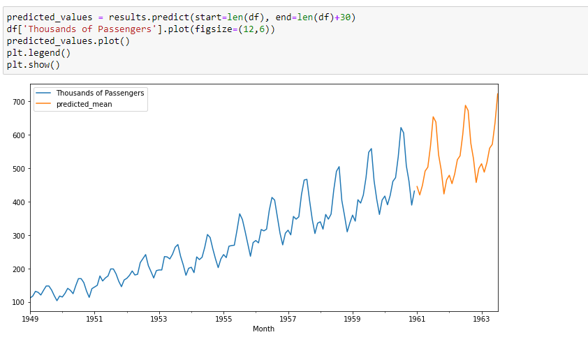Click the 1955 x-axis tick label
This screenshot has height=337, width=588.
pyautogui.click(x=223, y=319)
